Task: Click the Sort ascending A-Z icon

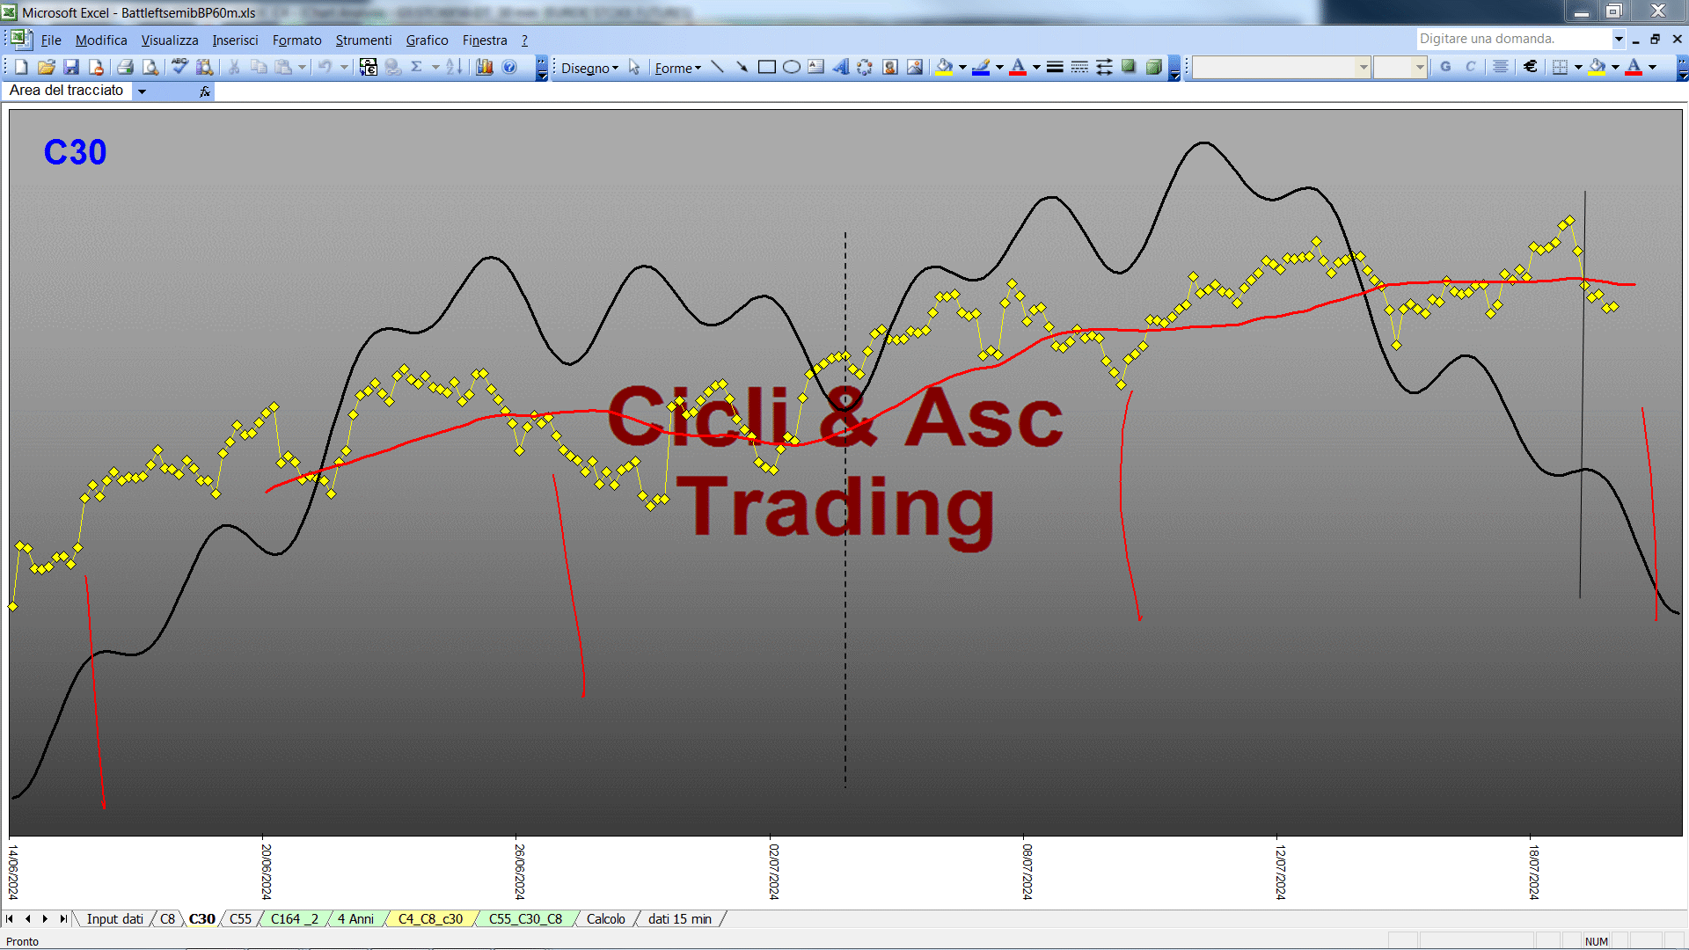Action: tap(454, 68)
